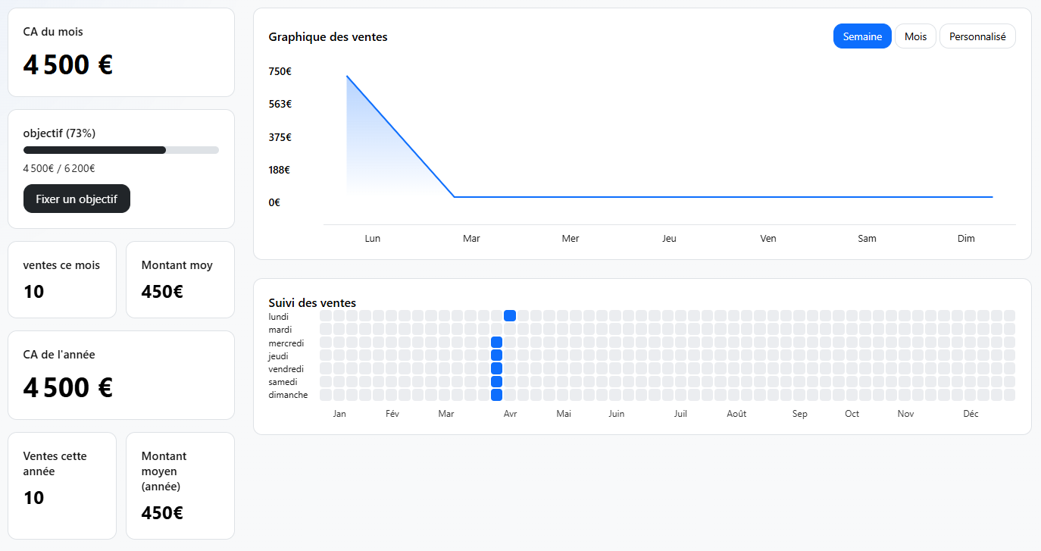Click the Ventes cette année card
Image resolution: width=1041 pixels, height=551 pixels.
click(62, 485)
